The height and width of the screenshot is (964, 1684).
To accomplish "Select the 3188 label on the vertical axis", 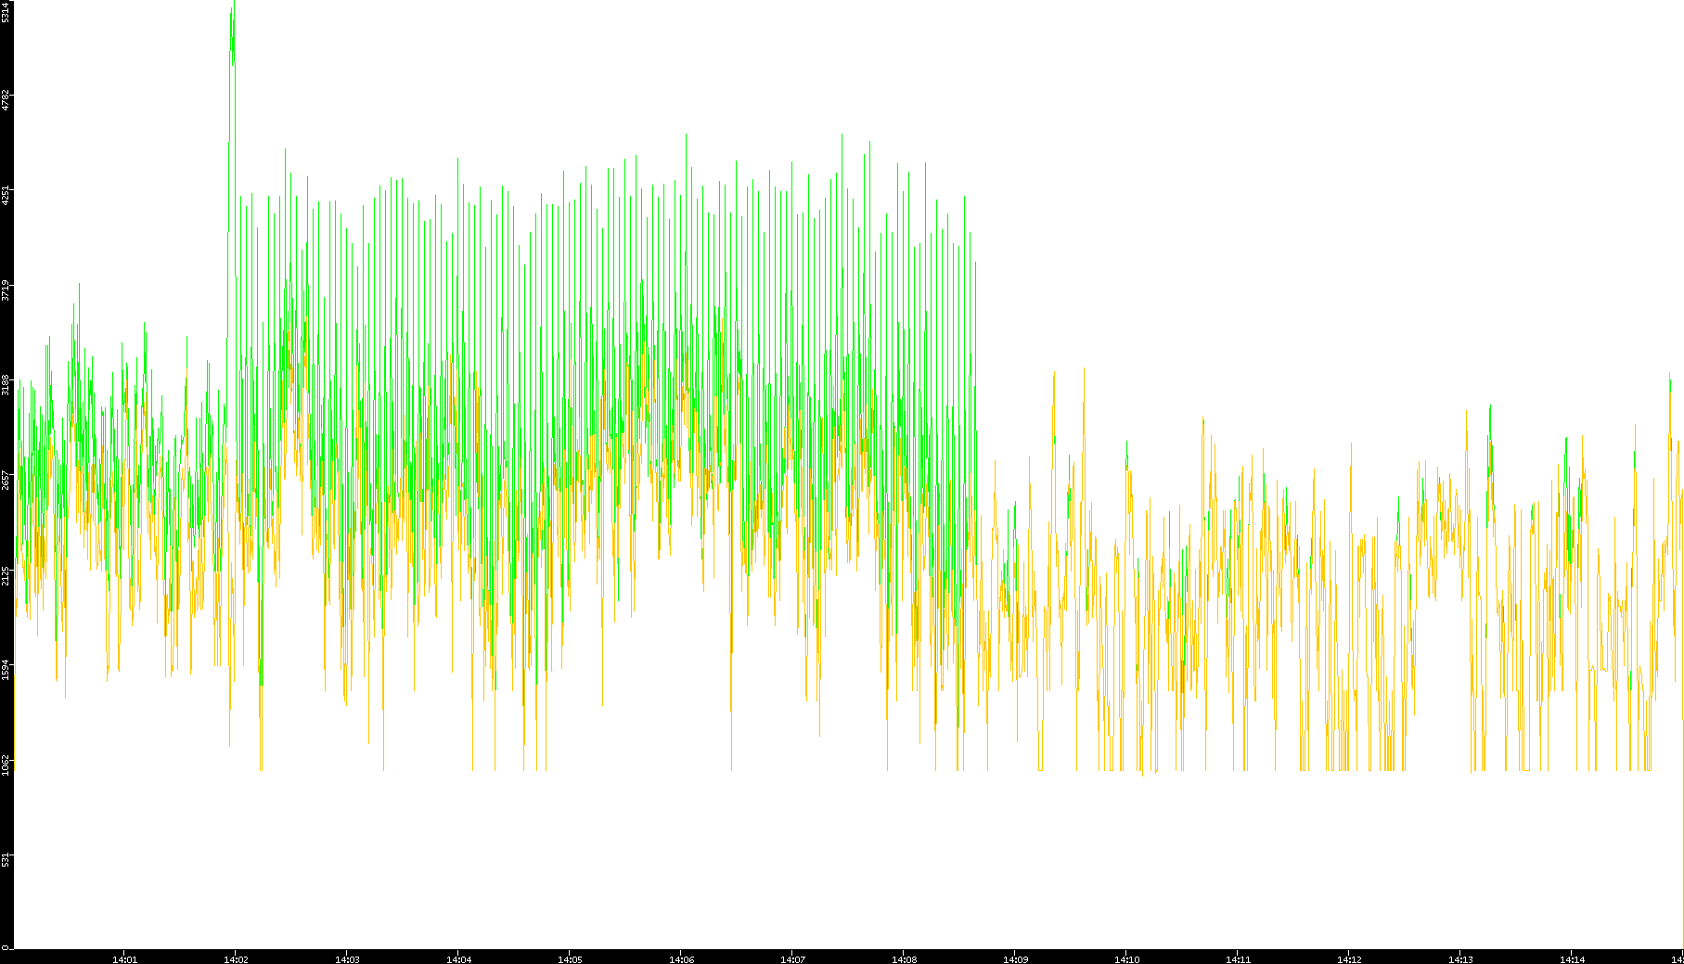I will pos(6,385).
